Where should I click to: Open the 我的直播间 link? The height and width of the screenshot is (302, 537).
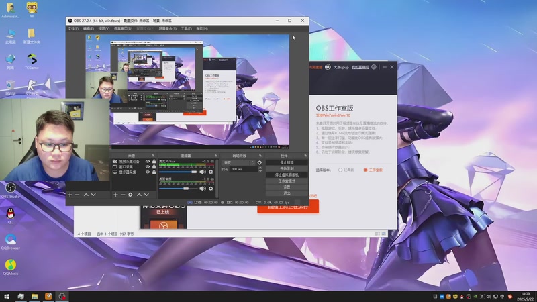(x=360, y=68)
